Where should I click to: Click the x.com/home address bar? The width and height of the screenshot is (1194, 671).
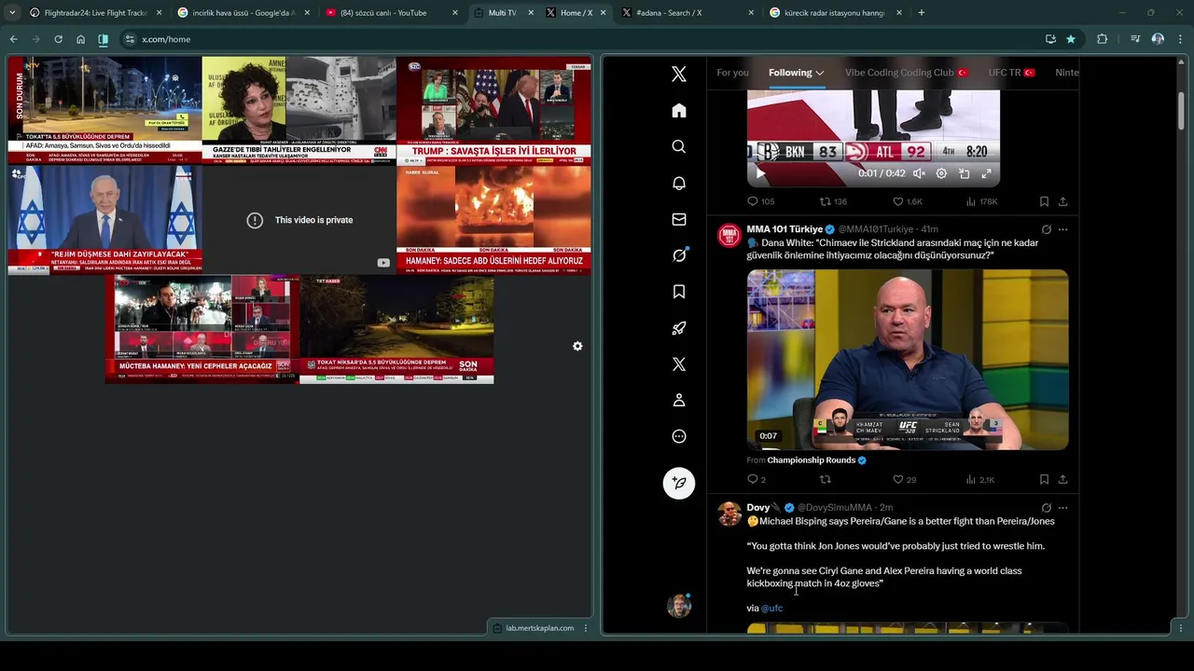(x=578, y=39)
